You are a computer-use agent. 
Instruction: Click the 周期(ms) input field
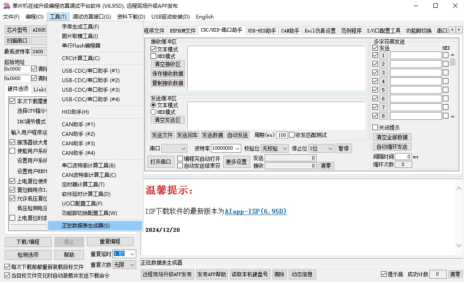pyautogui.click(x=282, y=135)
